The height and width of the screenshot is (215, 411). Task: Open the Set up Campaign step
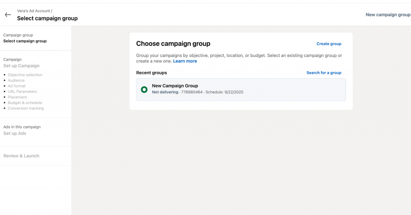(x=21, y=66)
